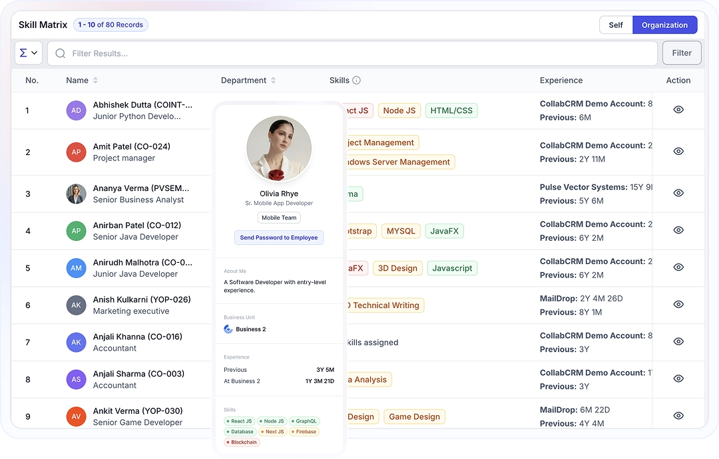Toggle the eye icon on Ananya Verma's row

pyautogui.click(x=678, y=194)
